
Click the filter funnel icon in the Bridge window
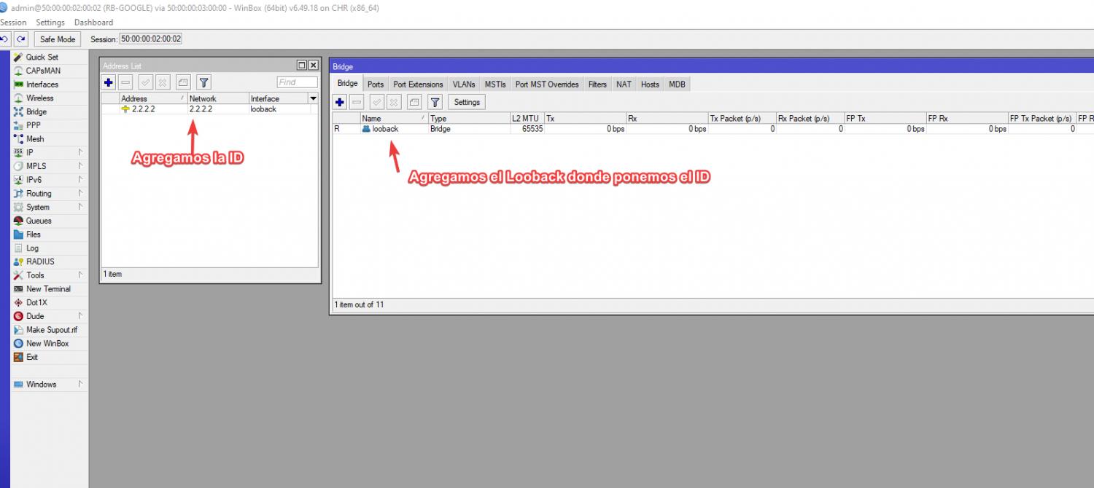pyautogui.click(x=435, y=102)
